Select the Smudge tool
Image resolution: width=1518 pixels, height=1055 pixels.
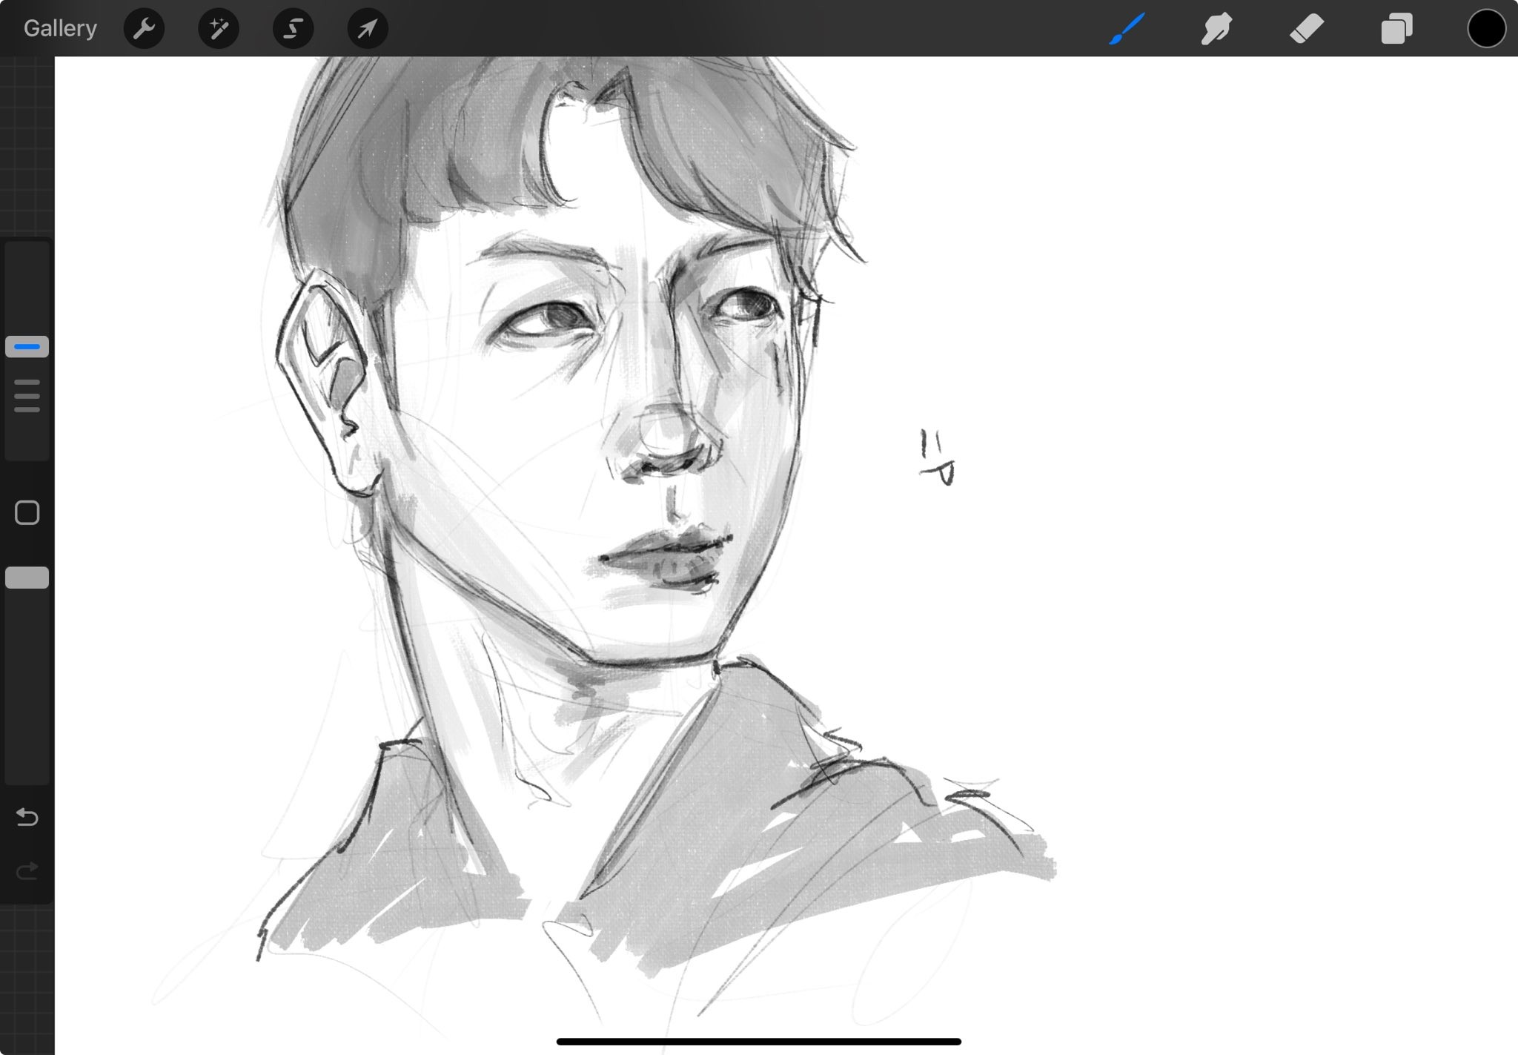[1216, 29]
